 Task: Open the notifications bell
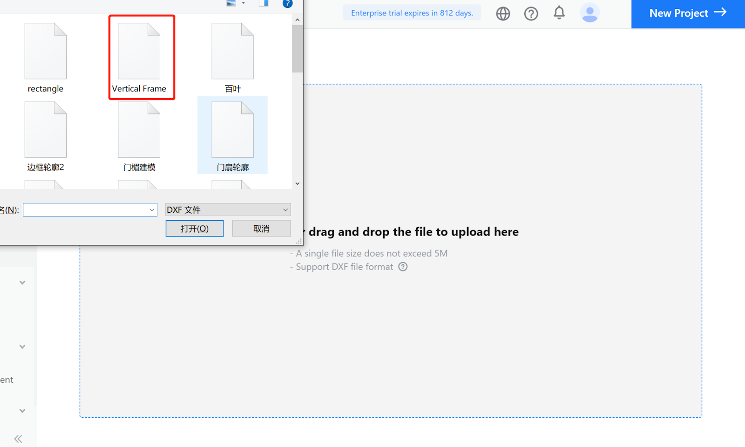pyautogui.click(x=559, y=13)
